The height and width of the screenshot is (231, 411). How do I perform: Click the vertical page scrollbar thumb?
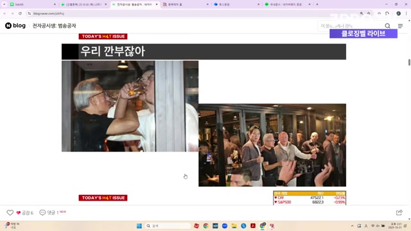tap(409, 62)
